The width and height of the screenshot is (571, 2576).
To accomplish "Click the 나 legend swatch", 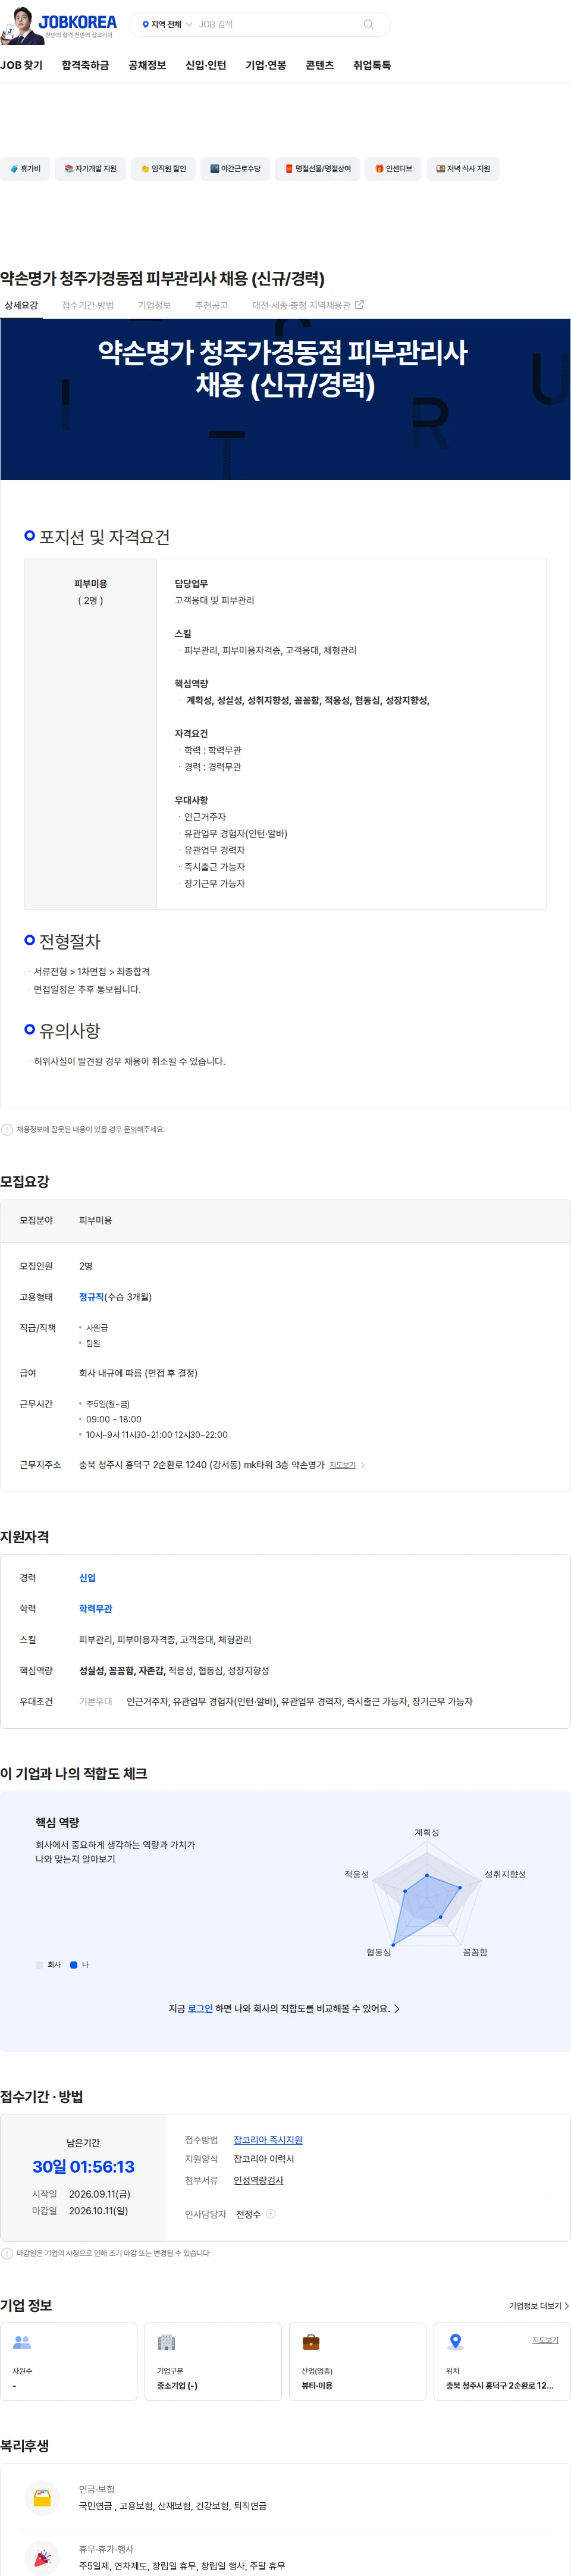I will click(73, 1965).
